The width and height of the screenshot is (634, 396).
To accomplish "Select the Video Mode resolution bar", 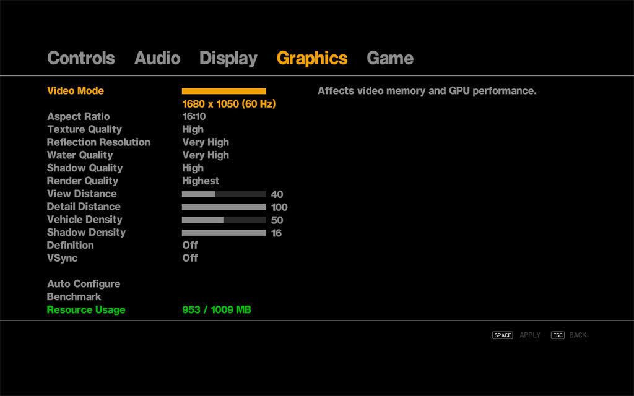I will (x=224, y=91).
